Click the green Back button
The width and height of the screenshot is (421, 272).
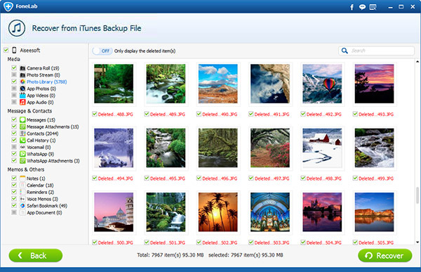coord(36,255)
